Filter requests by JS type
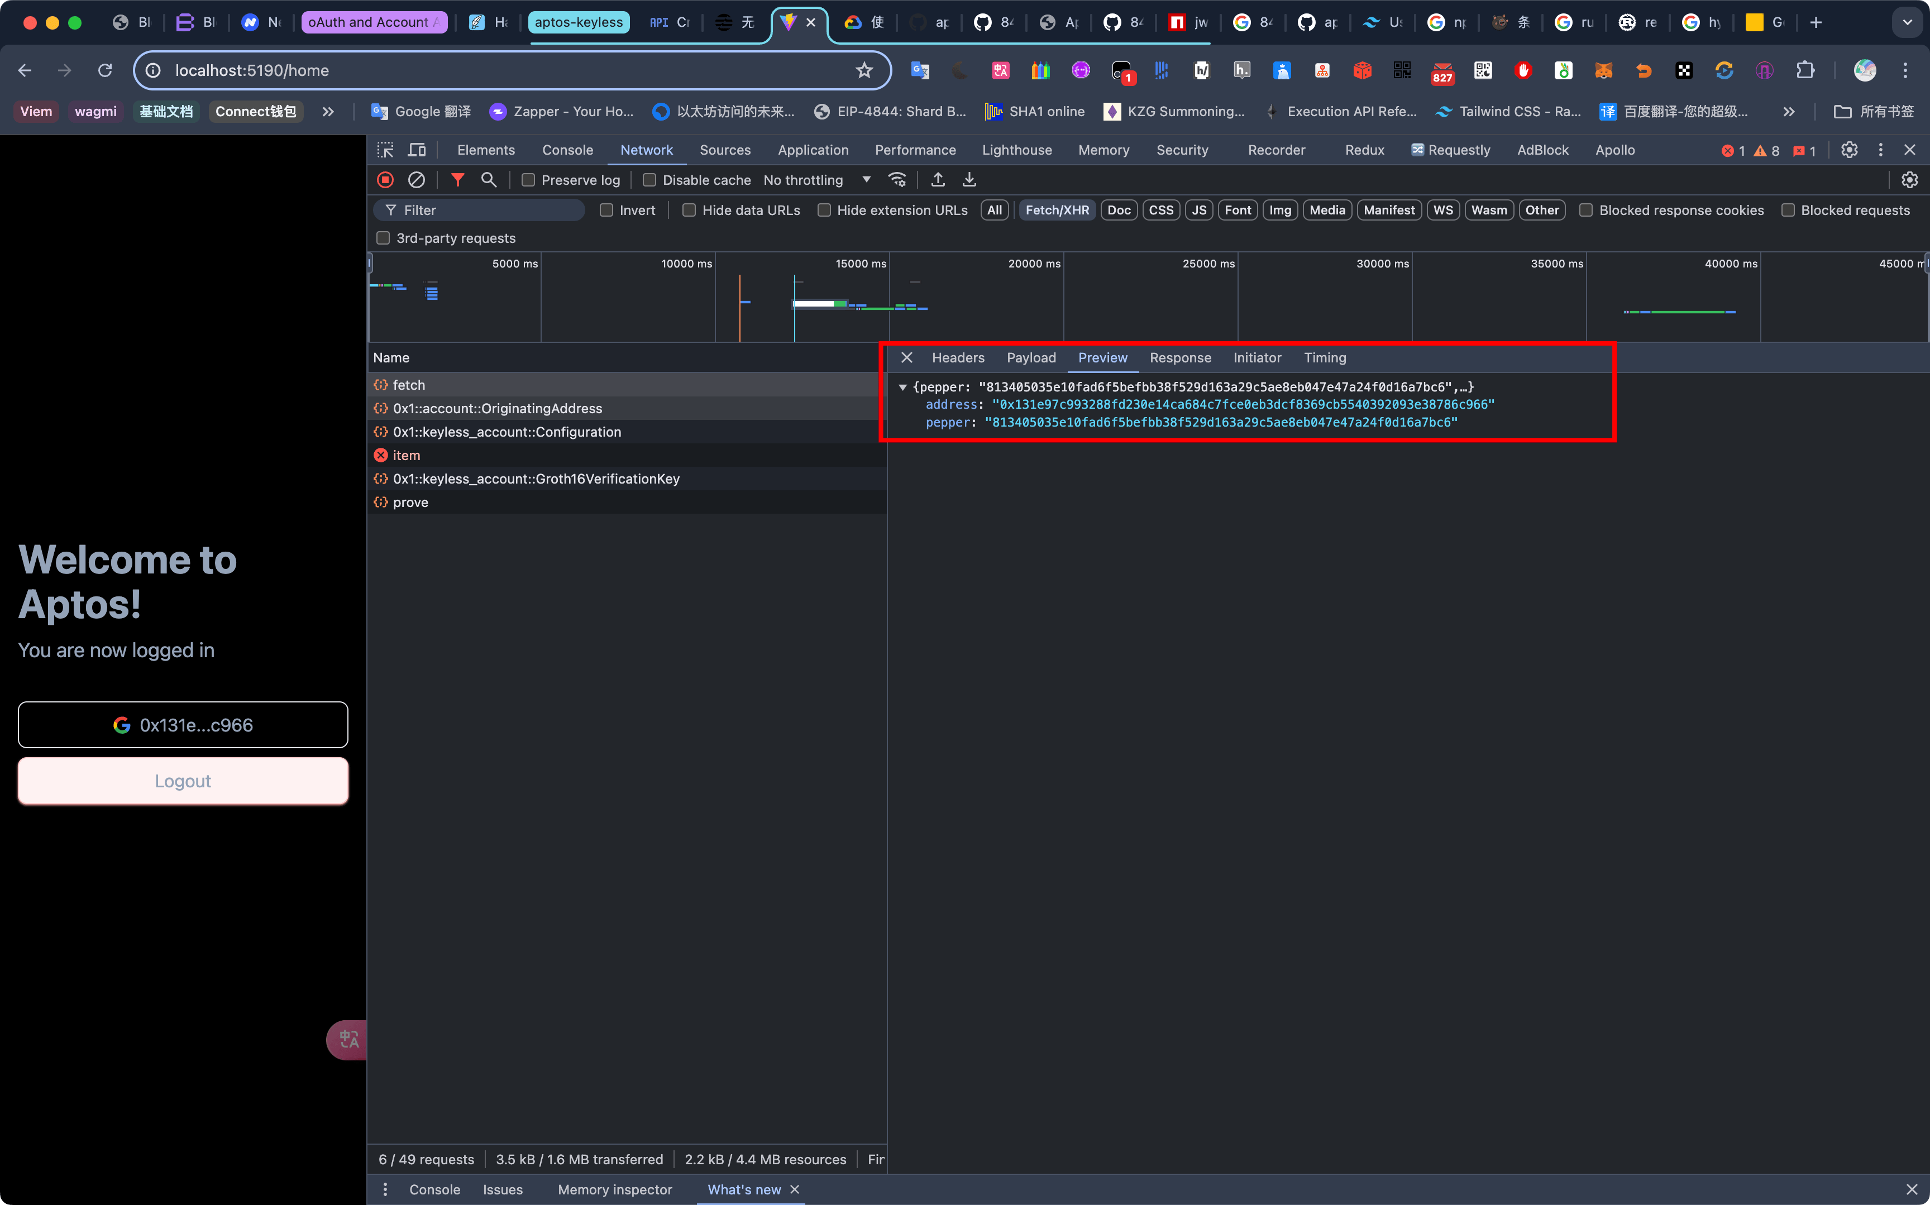This screenshot has width=1930, height=1205. coord(1200,211)
